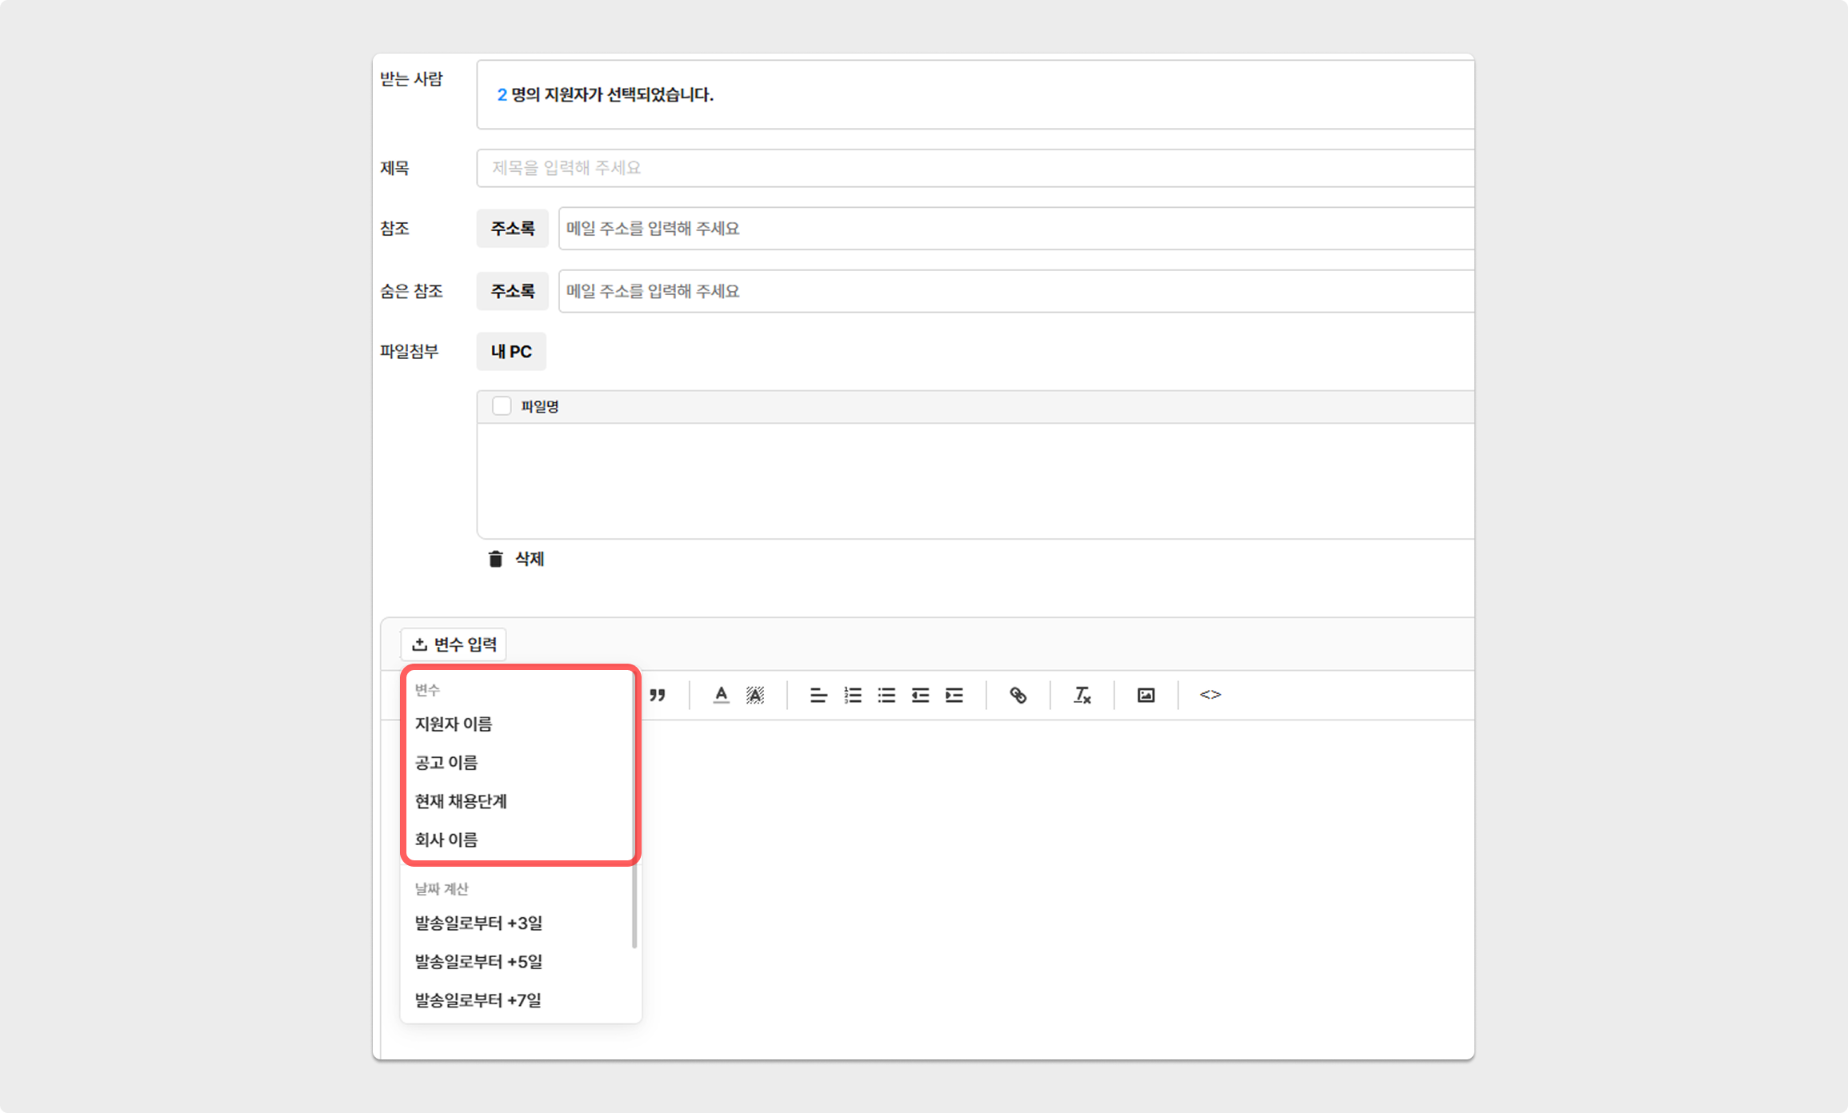Open 주소록 for the 참조 field
The height and width of the screenshot is (1113, 1848).
[512, 229]
